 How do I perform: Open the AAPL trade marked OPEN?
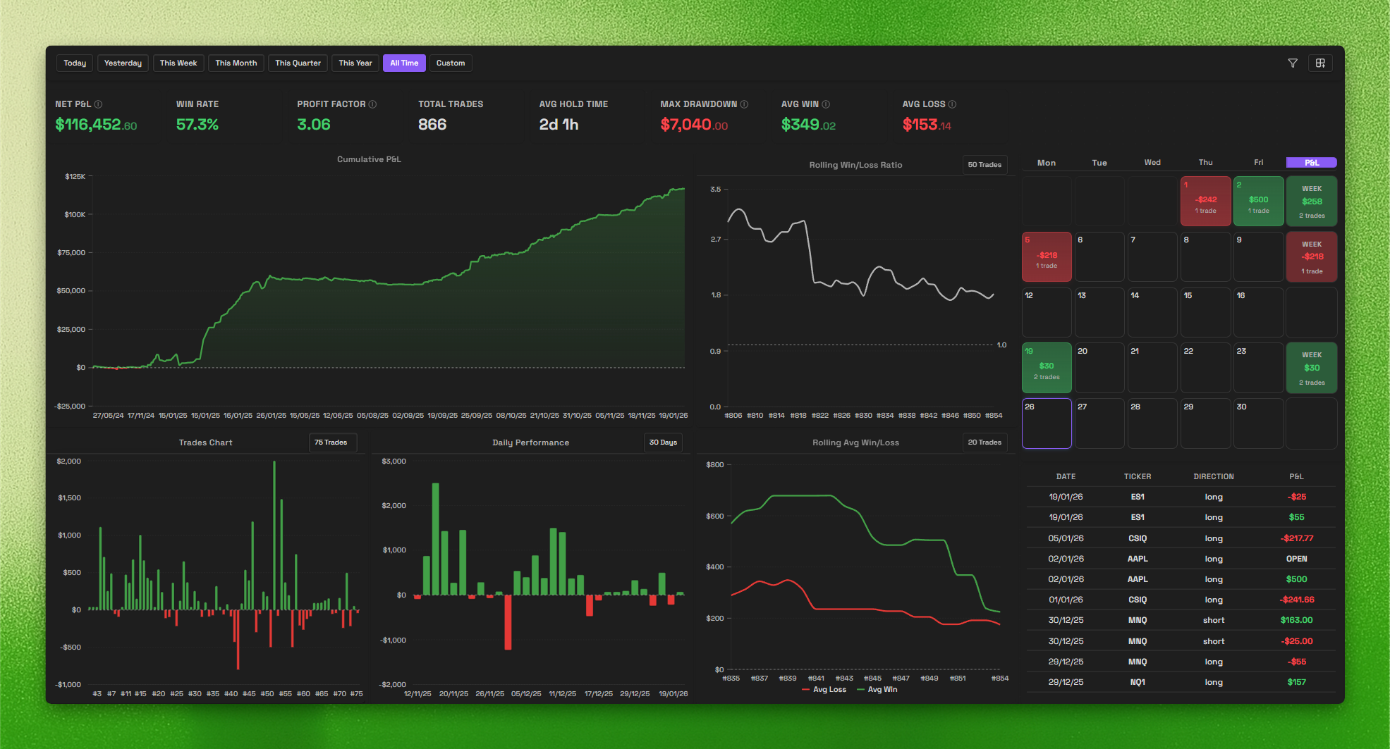1181,559
